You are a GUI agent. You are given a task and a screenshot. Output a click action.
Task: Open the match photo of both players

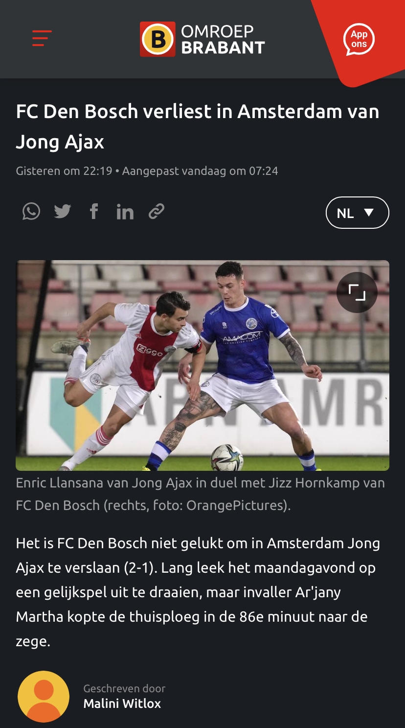(202, 365)
